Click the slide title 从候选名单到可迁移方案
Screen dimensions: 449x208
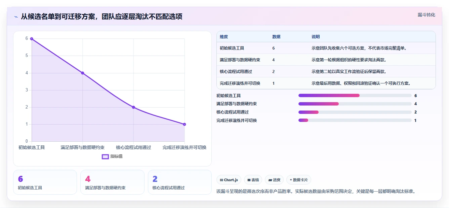click(x=101, y=16)
